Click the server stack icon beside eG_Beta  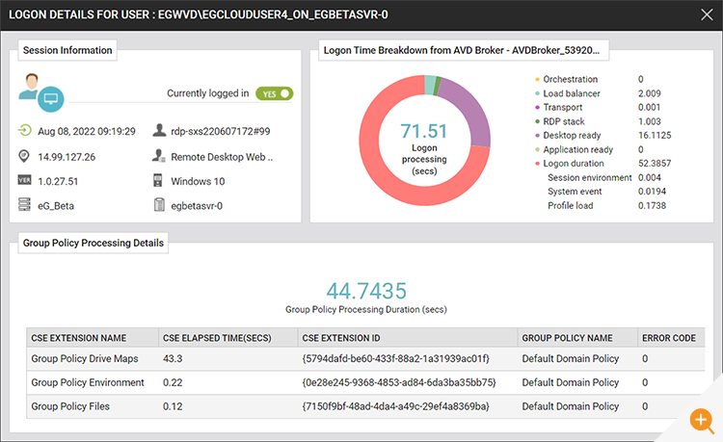(x=24, y=204)
